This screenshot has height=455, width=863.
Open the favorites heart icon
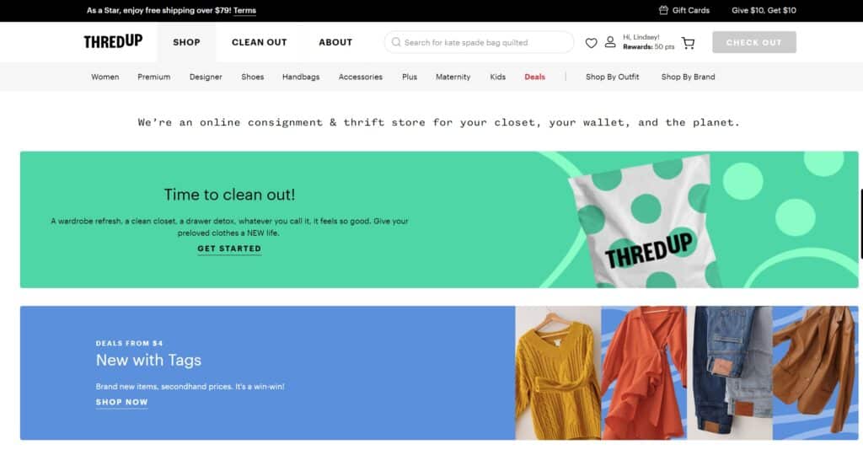[591, 43]
